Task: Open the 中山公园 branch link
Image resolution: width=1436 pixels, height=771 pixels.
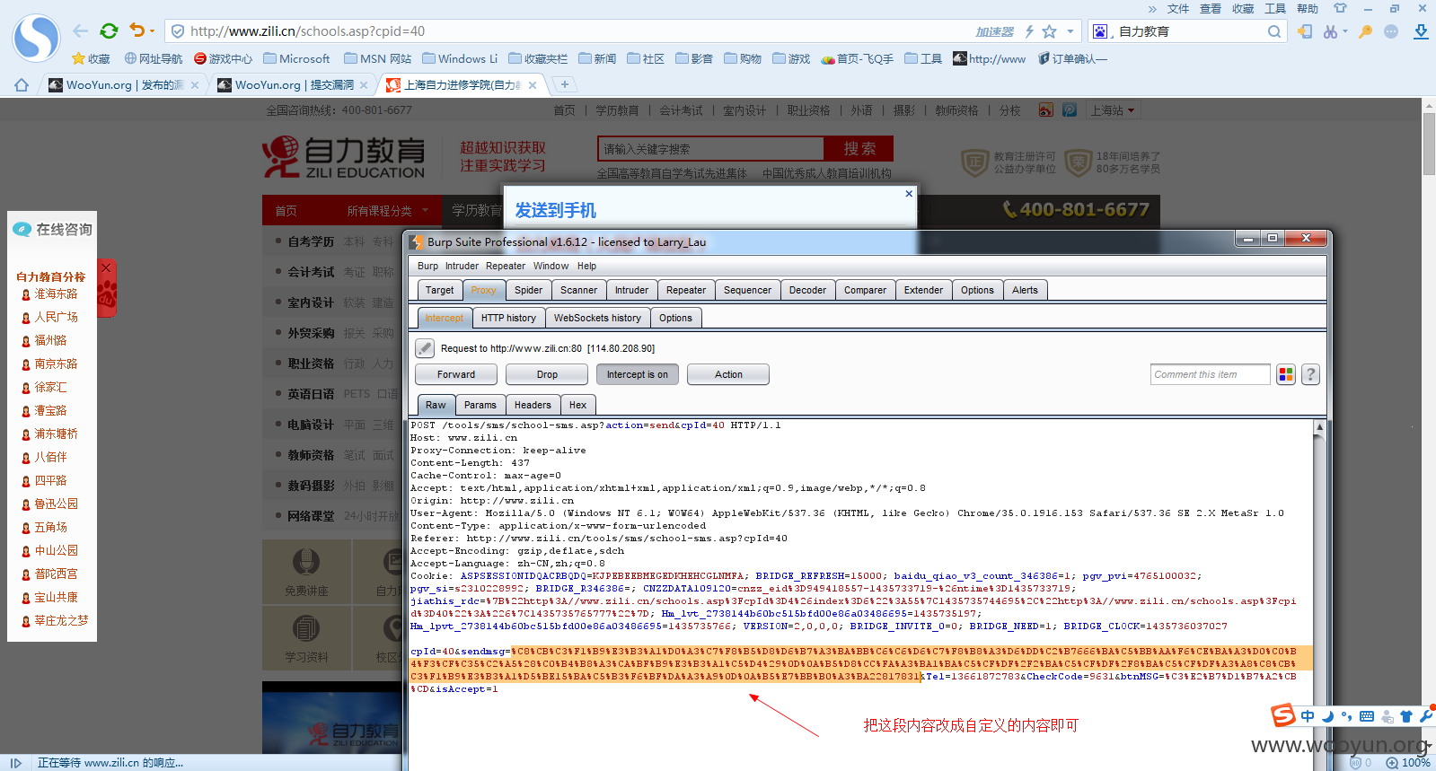Action: (x=56, y=551)
